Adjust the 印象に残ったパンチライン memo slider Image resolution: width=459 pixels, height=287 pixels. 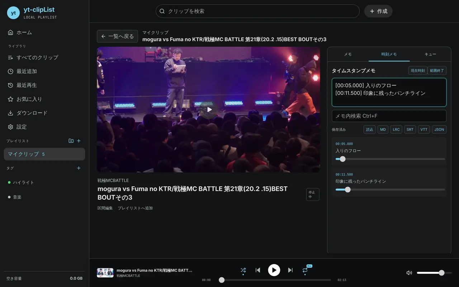390,189
